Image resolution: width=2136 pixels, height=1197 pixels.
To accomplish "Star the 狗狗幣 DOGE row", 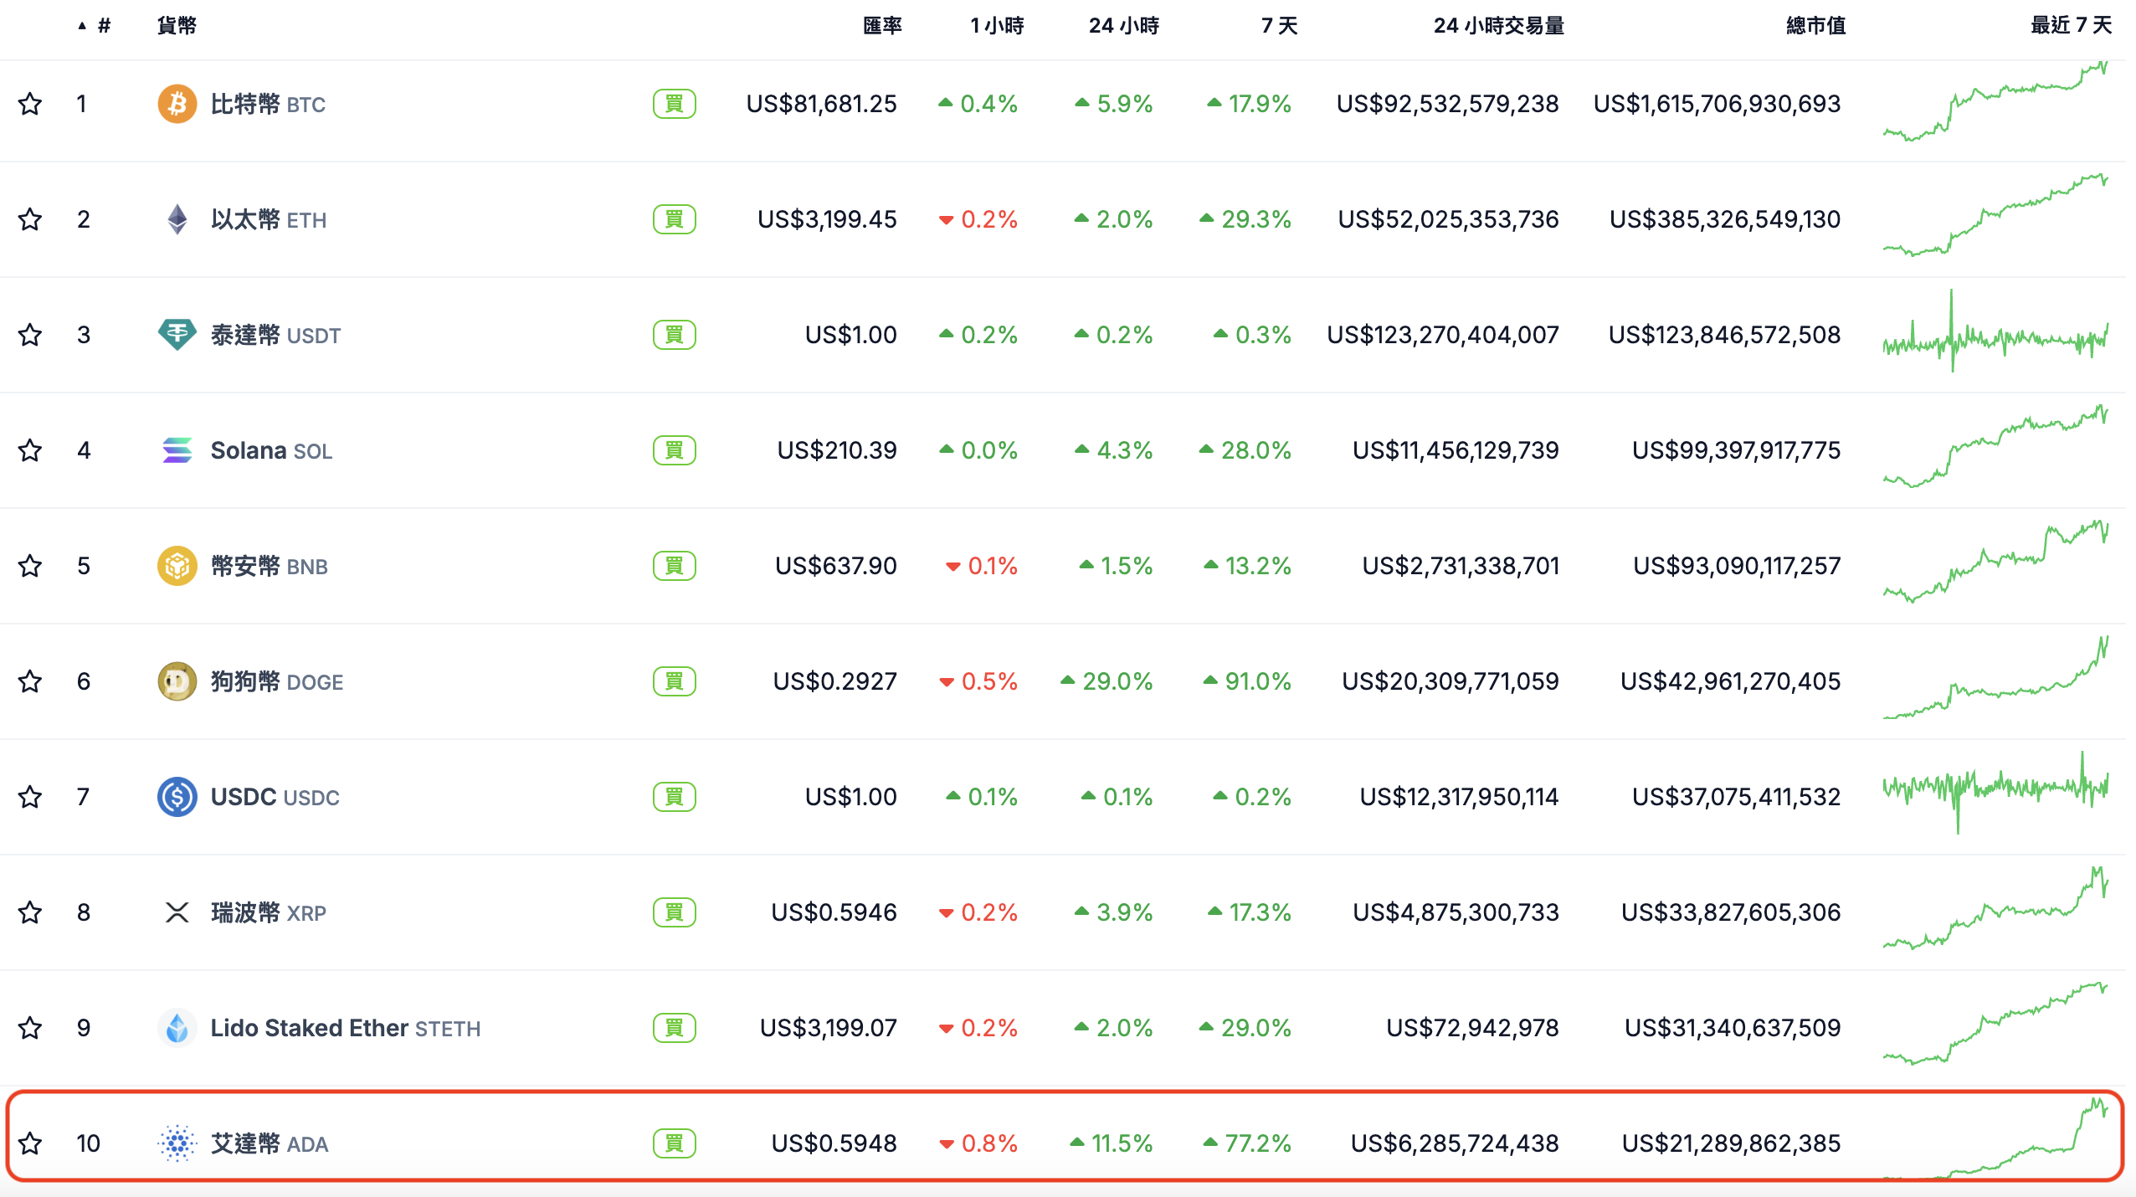I will 30,681.
